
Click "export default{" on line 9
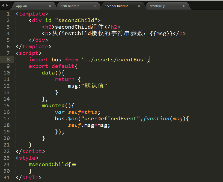[x=53, y=66]
